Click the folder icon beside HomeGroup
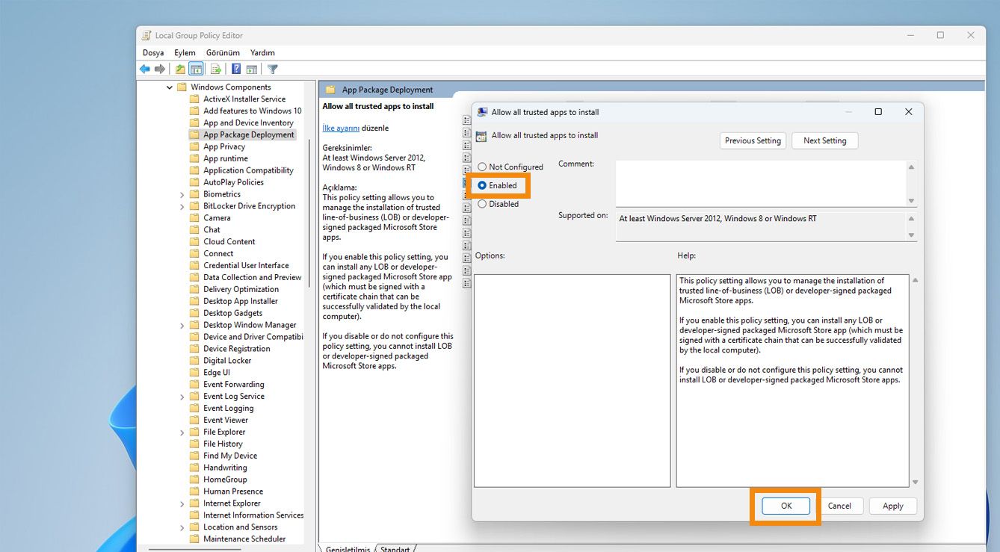 194,480
